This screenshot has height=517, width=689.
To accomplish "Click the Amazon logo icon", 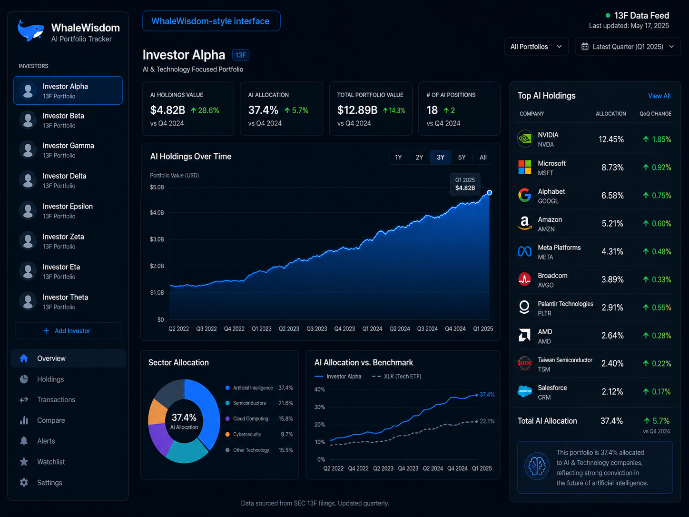I will (x=525, y=223).
